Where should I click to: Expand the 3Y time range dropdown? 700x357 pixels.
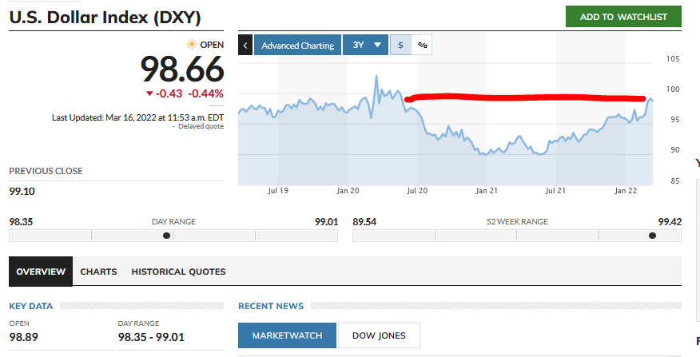click(366, 45)
